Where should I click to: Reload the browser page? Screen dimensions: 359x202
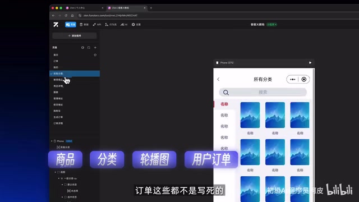pos(66,16)
